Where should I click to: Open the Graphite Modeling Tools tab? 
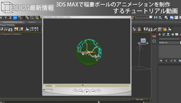tap(12, 22)
